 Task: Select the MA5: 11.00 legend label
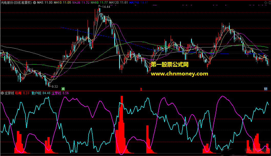[x=45, y=3]
